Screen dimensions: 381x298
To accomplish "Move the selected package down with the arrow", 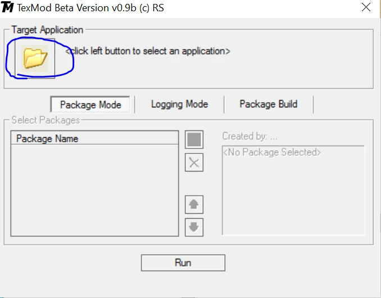I will 194,227.
